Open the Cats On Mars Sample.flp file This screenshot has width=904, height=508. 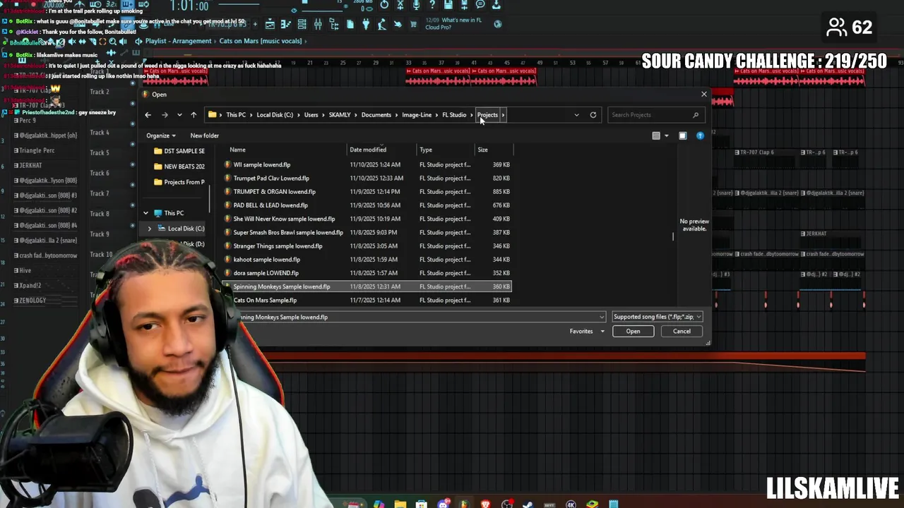pyautogui.click(x=367, y=300)
